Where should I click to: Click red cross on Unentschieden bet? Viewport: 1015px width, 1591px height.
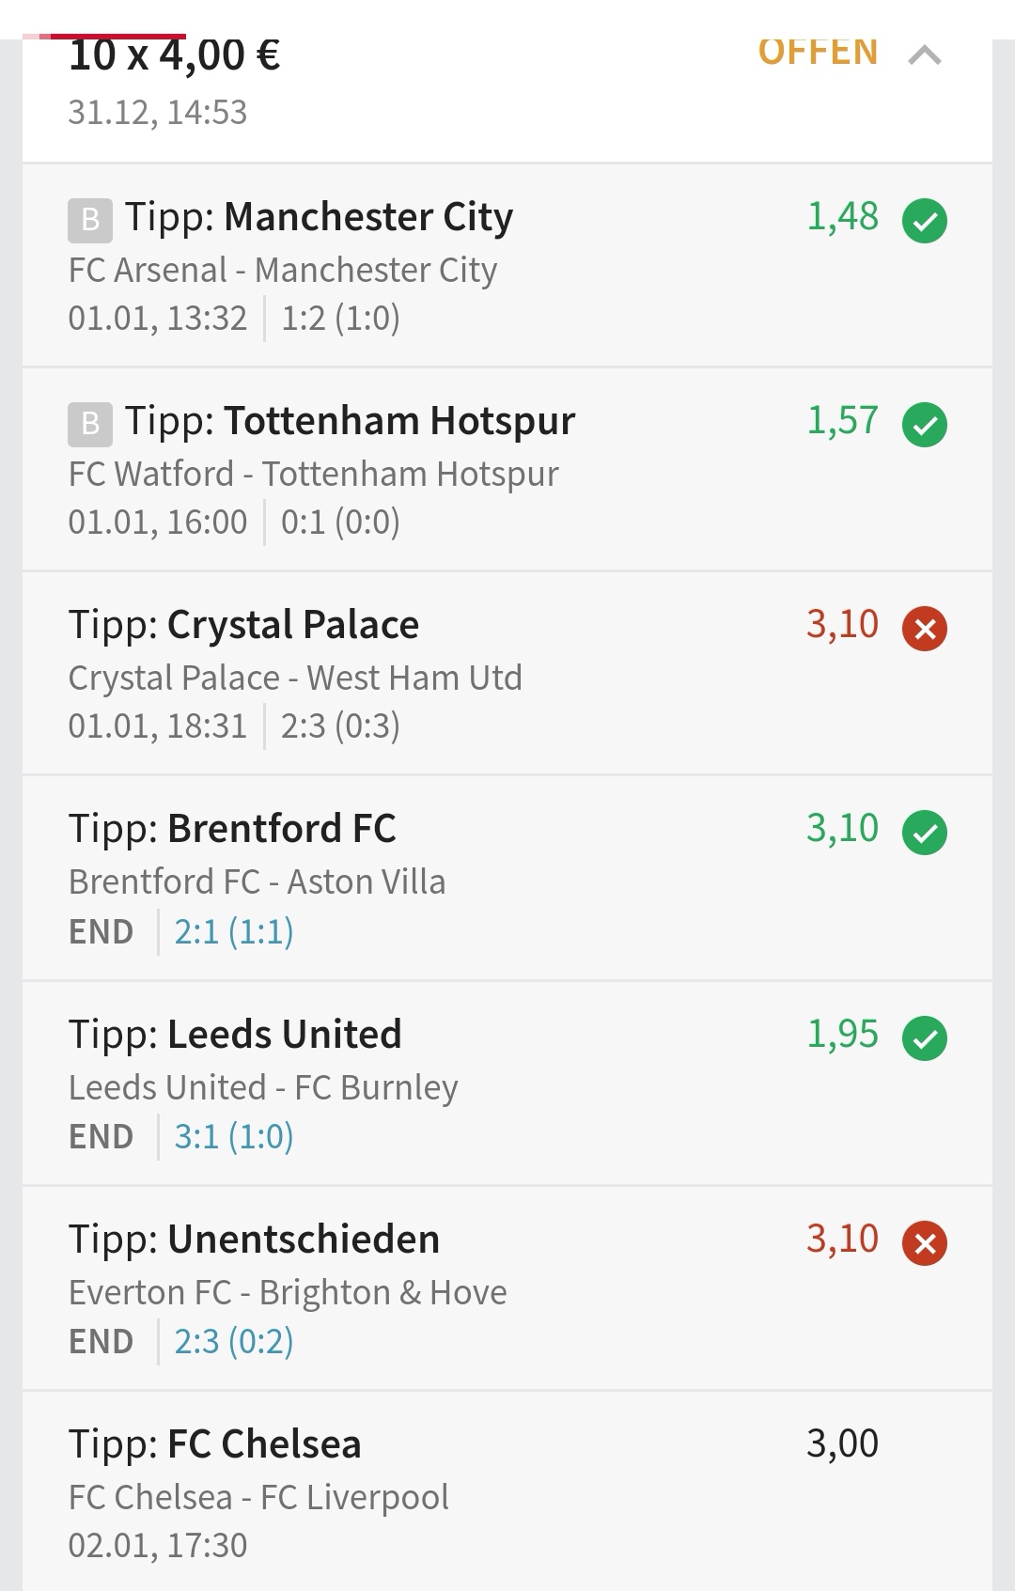[925, 1243]
